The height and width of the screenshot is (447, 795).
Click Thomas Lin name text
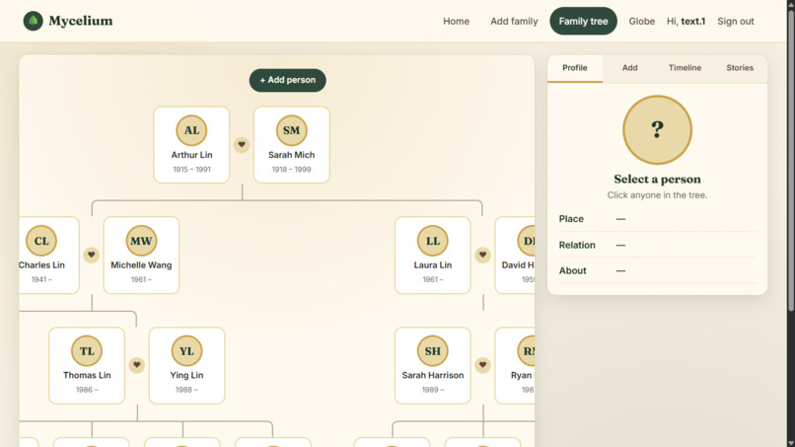(87, 375)
